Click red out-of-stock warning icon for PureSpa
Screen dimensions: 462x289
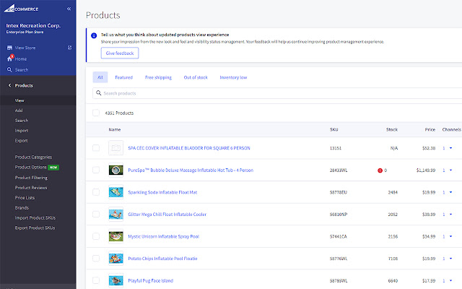coord(380,171)
